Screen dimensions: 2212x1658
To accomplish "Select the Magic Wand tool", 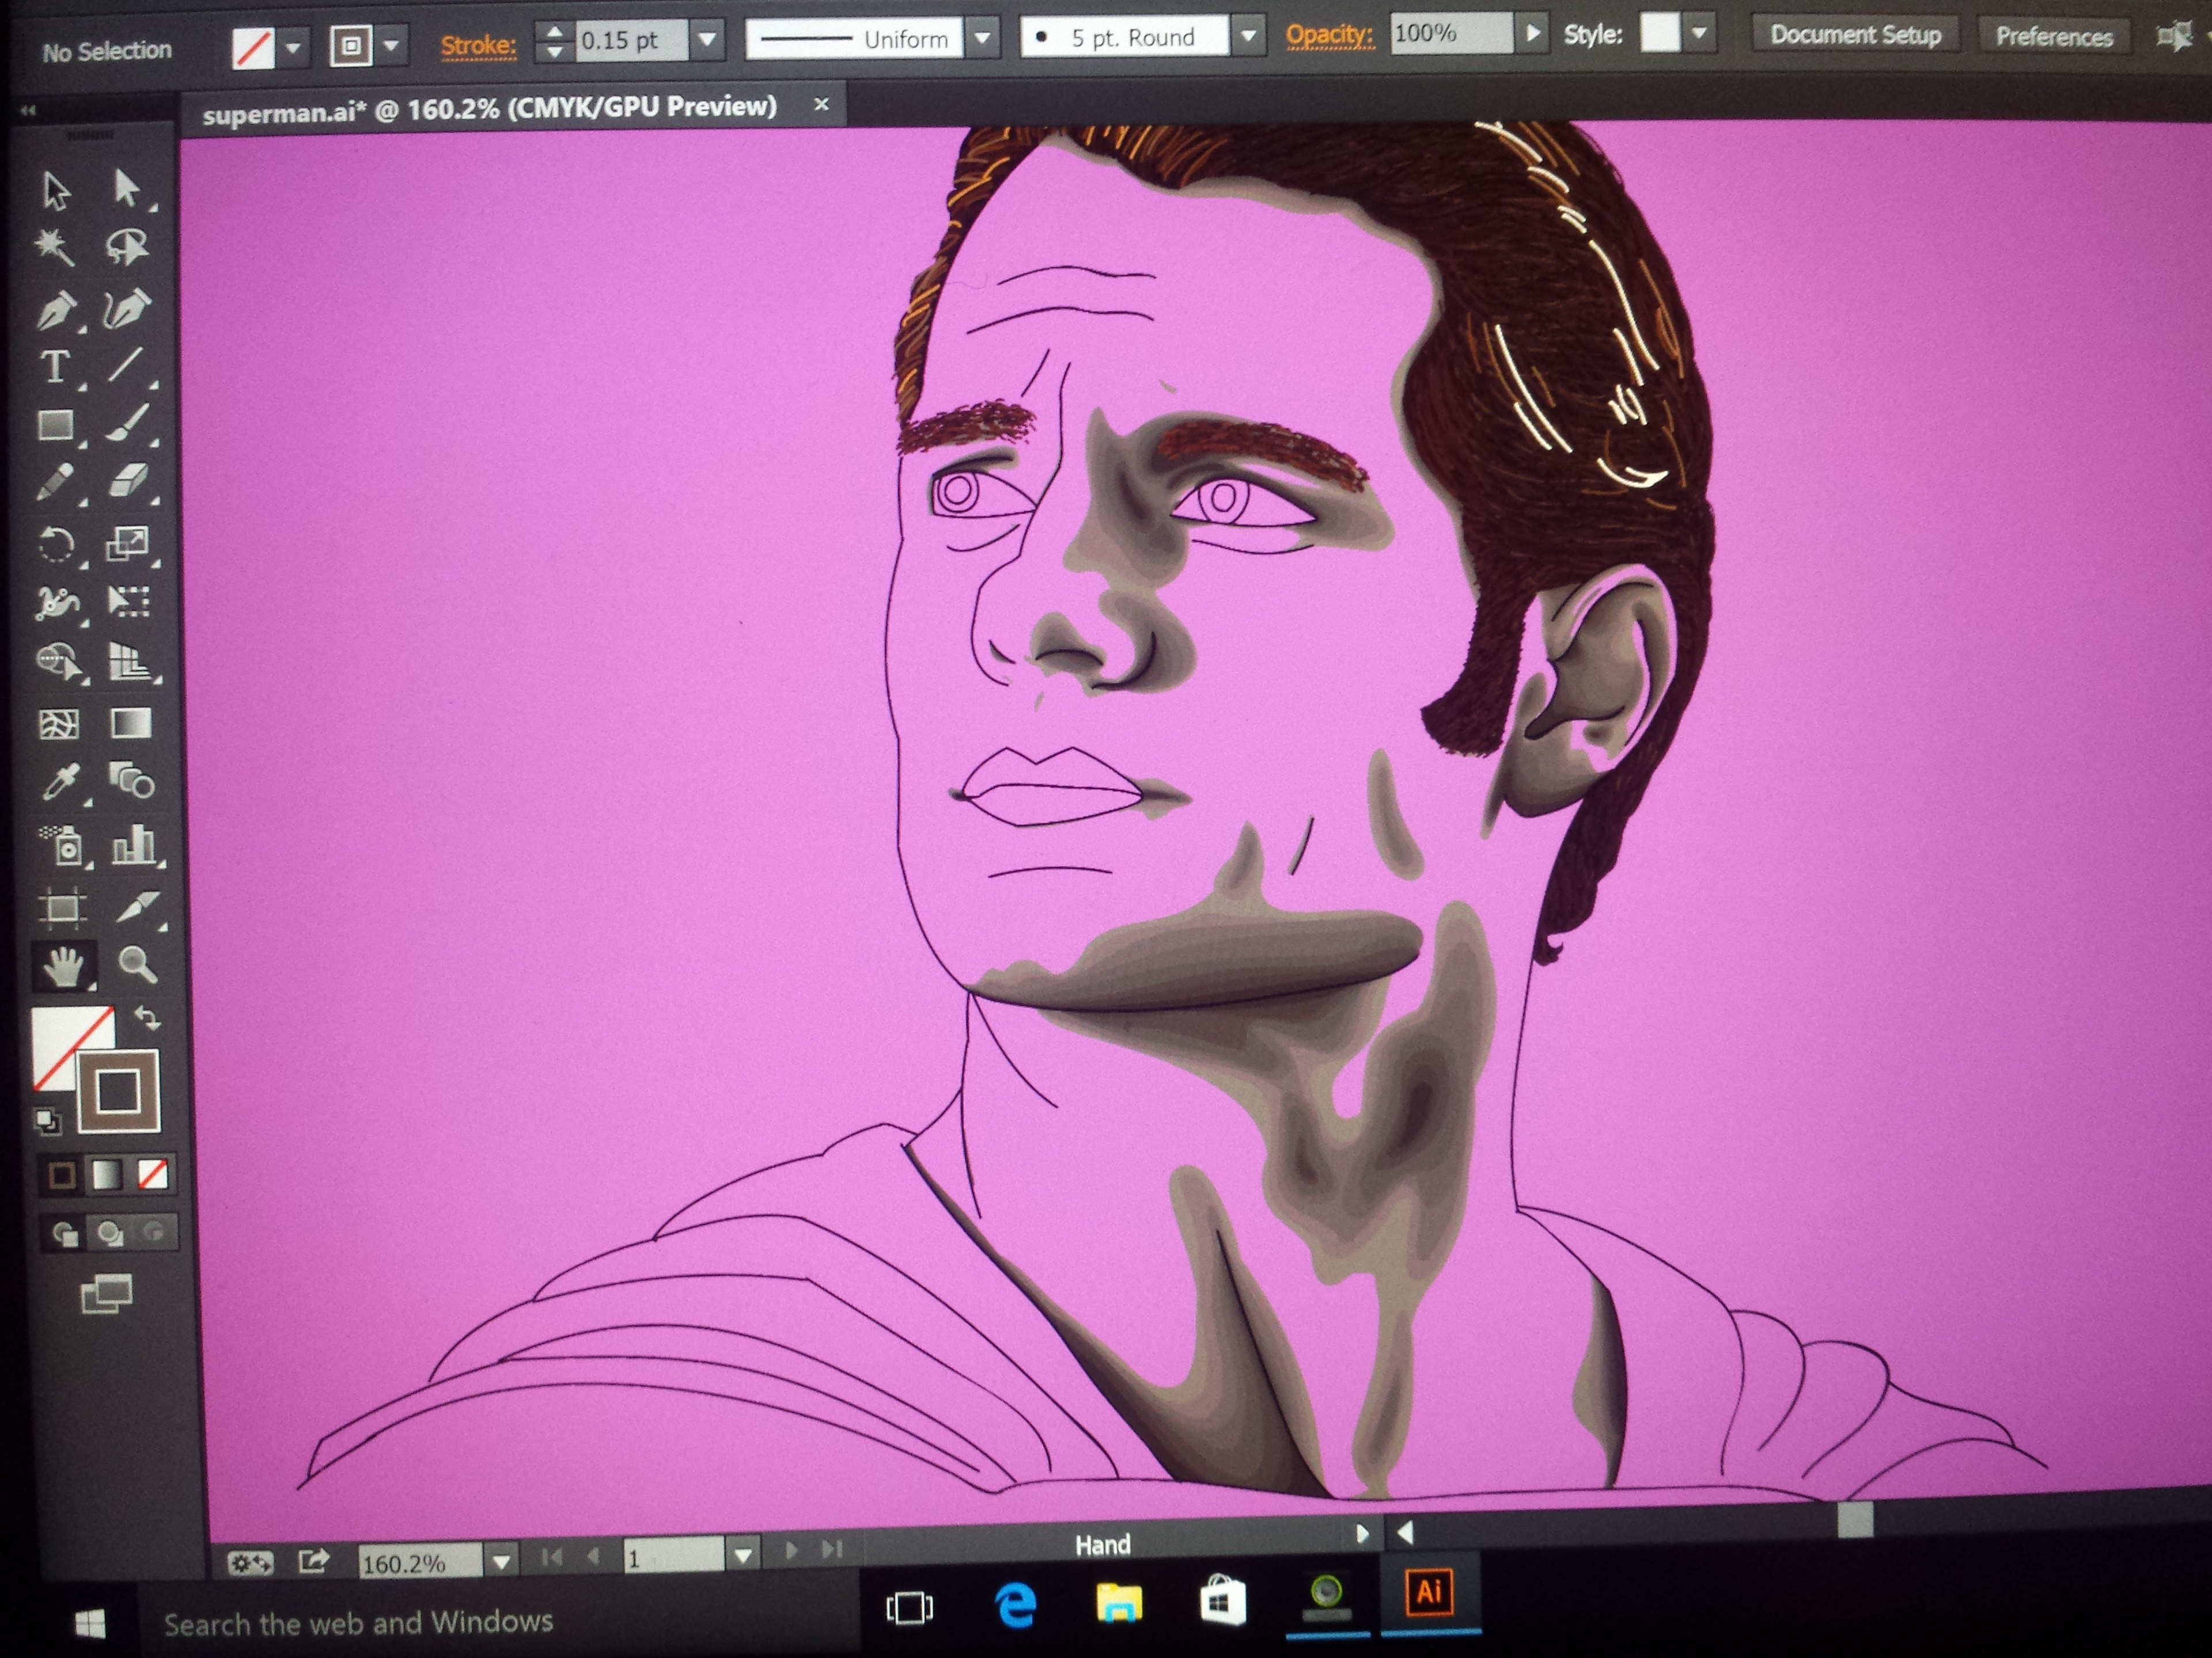I will [x=54, y=247].
